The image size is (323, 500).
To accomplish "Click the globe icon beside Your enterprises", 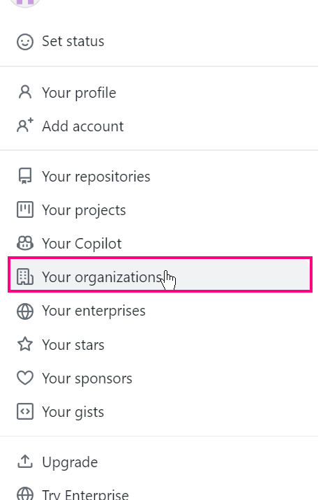I will tap(25, 311).
